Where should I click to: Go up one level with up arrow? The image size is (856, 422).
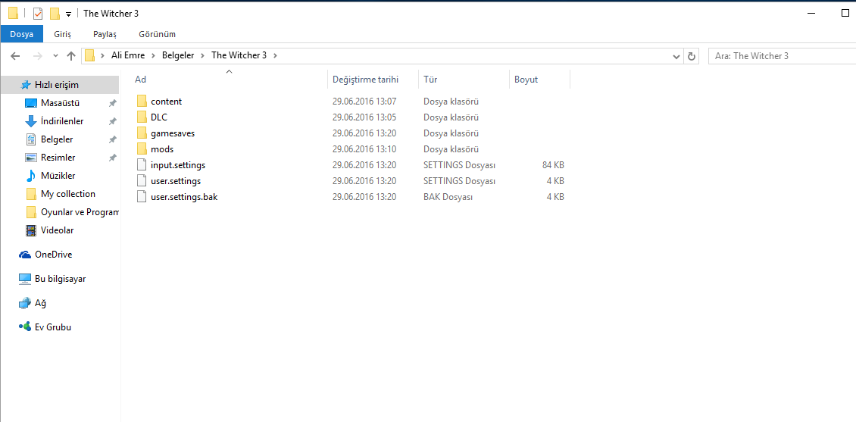[71, 55]
